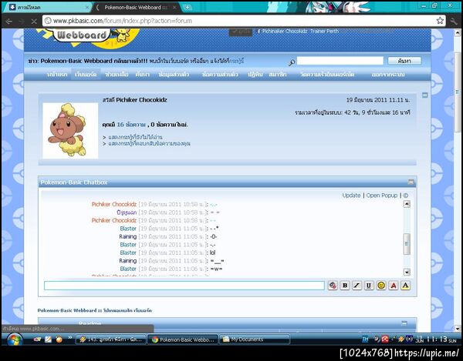Viewport: 463px width, 361px height.
Task: Open the smiley emoticon picker in chatbox
Action: click(x=381, y=286)
